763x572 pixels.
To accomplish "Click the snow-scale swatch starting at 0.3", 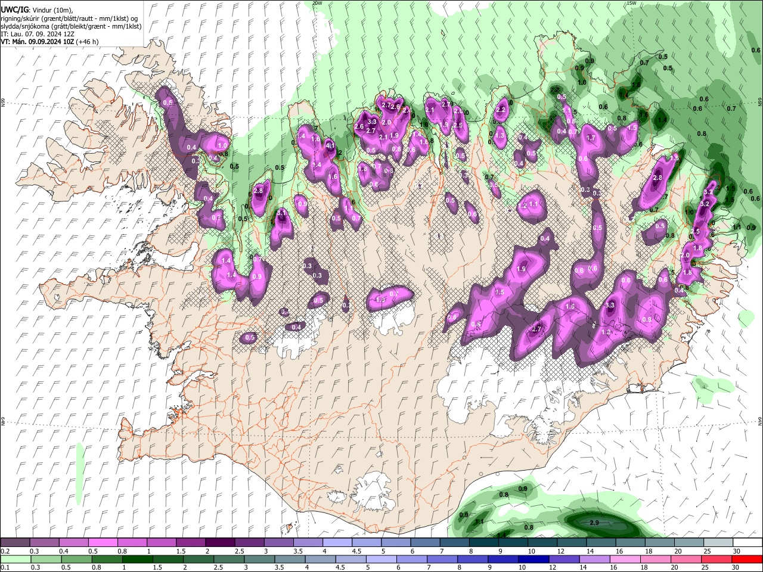I will [x=44, y=543].
